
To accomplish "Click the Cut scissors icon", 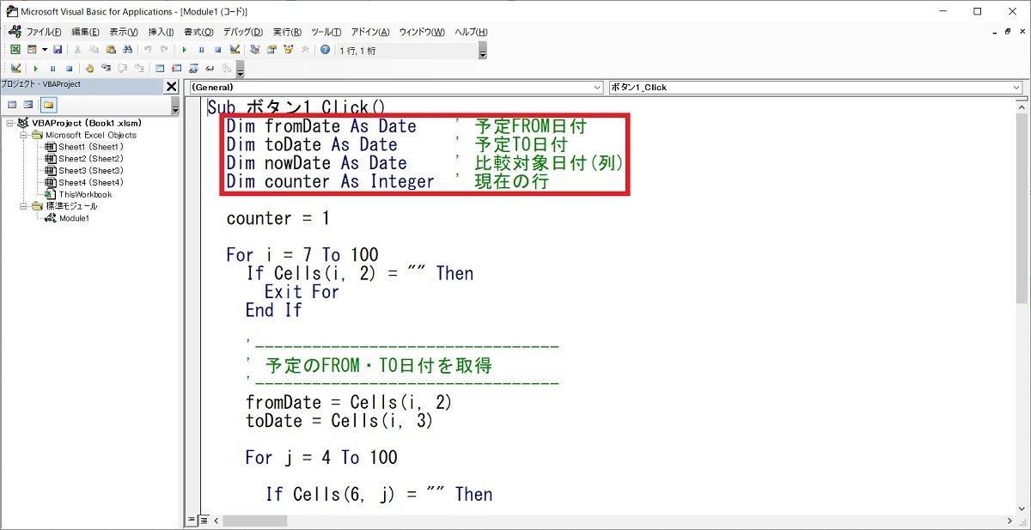I will pos(77,50).
